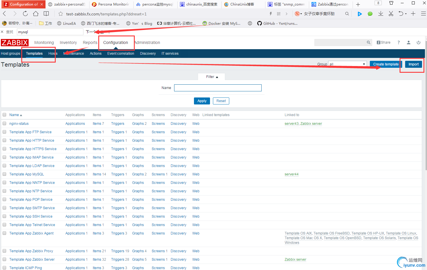Click the Zabbix global search field
This screenshot has width=427, height=270.
pos(340,42)
